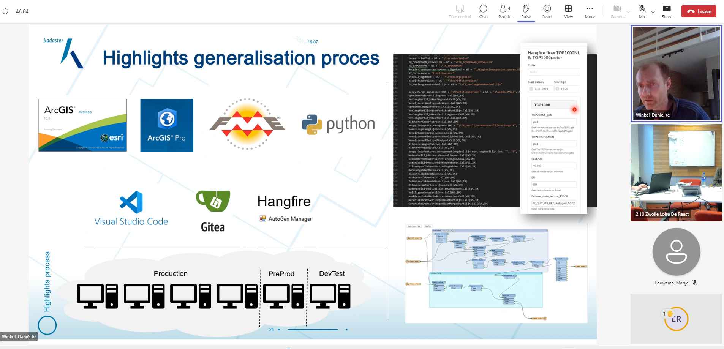Click the 16:07 time label

[x=313, y=42]
